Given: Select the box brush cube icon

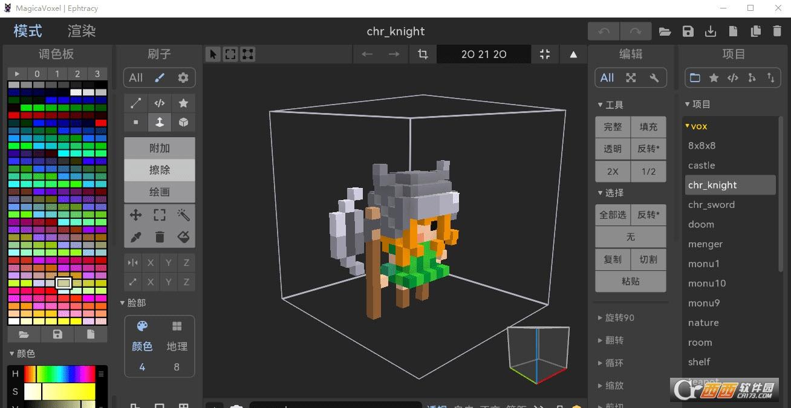Looking at the screenshot, I should pos(183,122).
